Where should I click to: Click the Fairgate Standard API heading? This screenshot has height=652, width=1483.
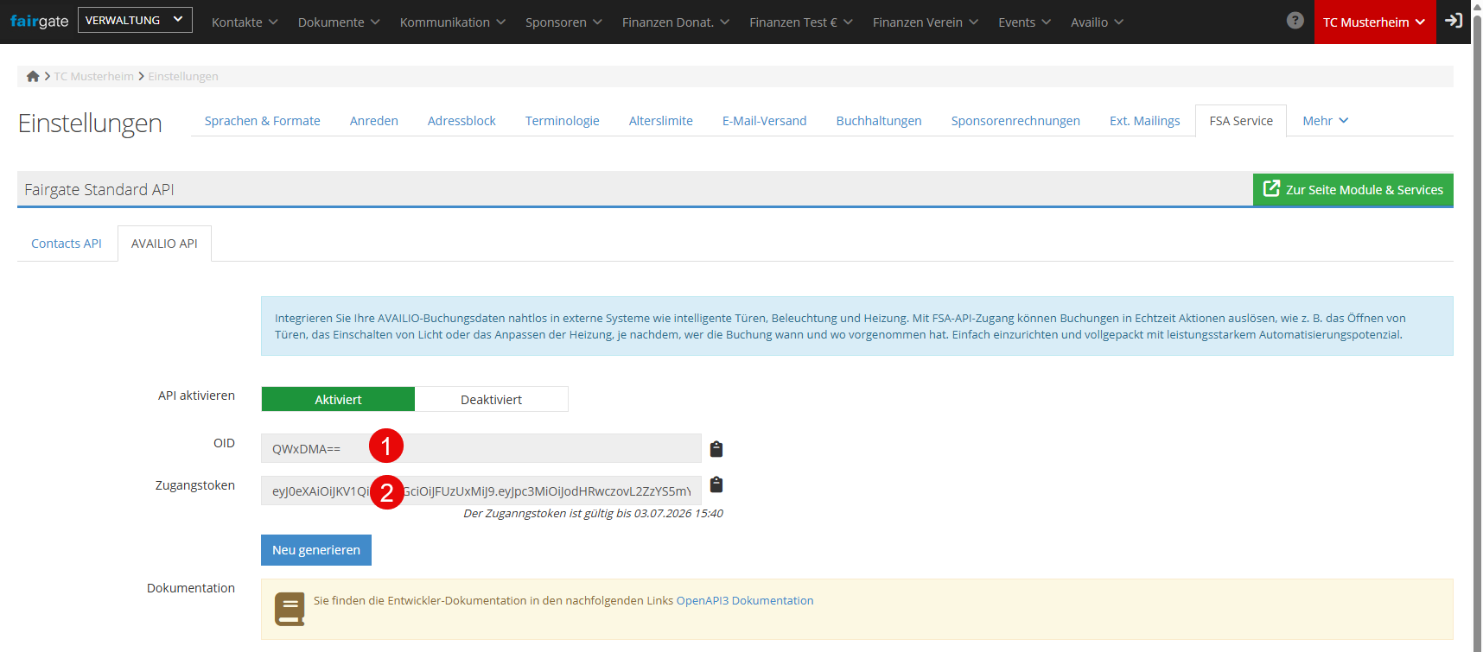tap(99, 190)
